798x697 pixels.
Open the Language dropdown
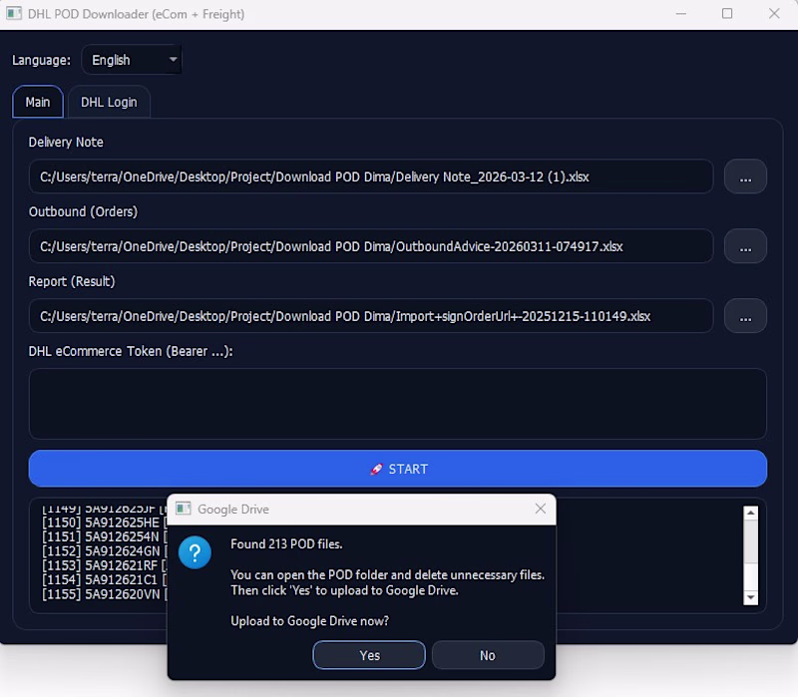132,60
